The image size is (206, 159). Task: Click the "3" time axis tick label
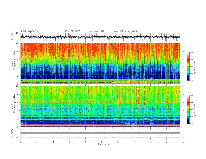[69, 142]
